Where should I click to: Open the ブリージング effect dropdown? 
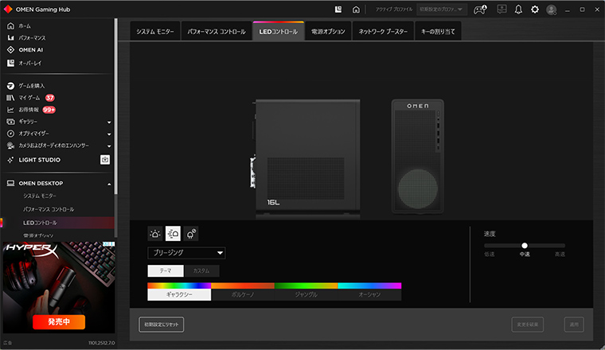[x=187, y=253]
